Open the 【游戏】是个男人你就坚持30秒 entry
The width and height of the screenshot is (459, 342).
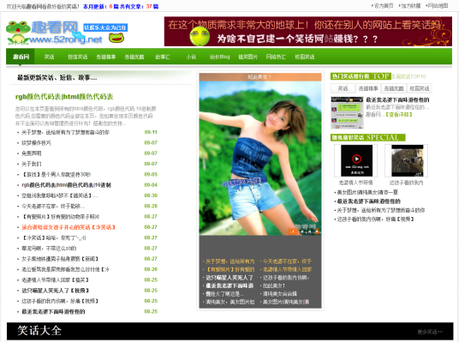[x=57, y=175]
